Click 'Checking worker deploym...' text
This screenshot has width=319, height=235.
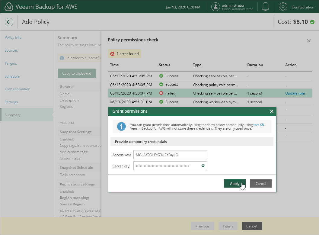pyautogui.click(x=216, y=102)
